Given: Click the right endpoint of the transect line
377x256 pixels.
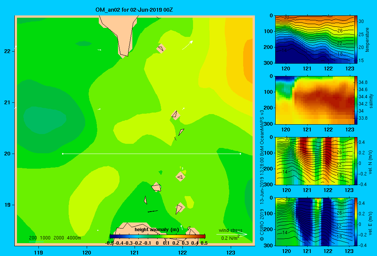Looking at the screenshot, I should coord(241,154).
